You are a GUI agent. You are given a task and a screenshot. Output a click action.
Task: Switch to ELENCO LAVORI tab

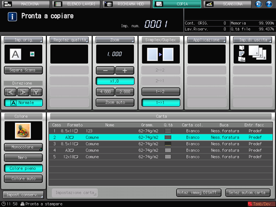coord(76,4)
